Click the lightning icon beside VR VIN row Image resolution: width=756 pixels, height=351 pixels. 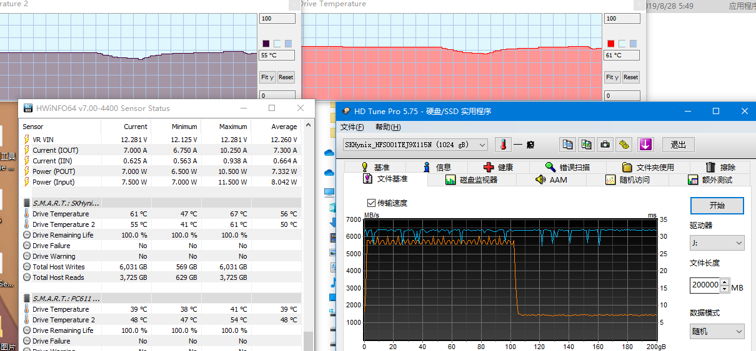[26, 140]
